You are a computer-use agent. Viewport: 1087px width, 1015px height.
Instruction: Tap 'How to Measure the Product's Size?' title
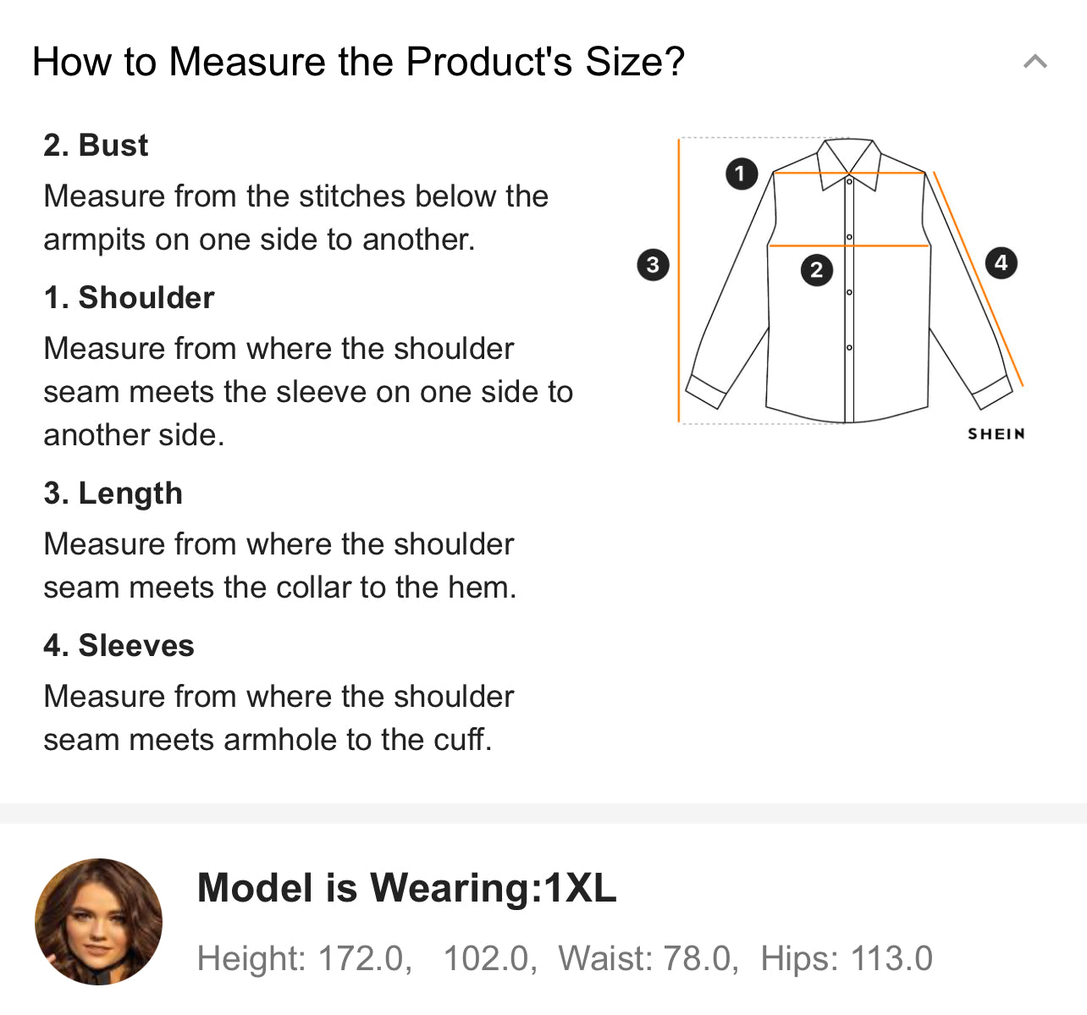358,62
